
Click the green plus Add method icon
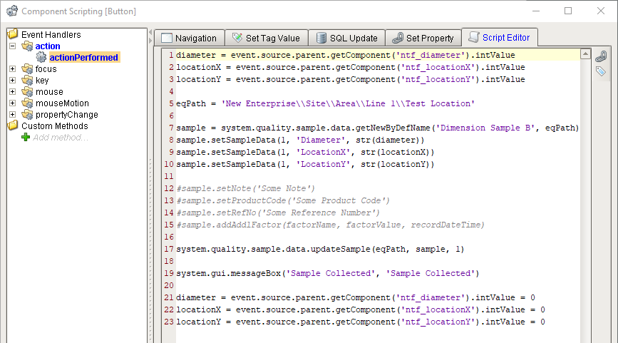(x=26, y=137)
